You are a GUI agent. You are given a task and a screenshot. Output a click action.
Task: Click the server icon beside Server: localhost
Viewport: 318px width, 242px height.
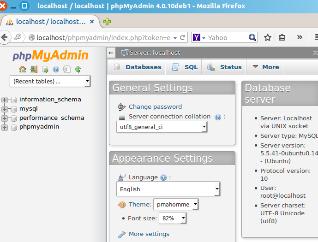[125, 53]
